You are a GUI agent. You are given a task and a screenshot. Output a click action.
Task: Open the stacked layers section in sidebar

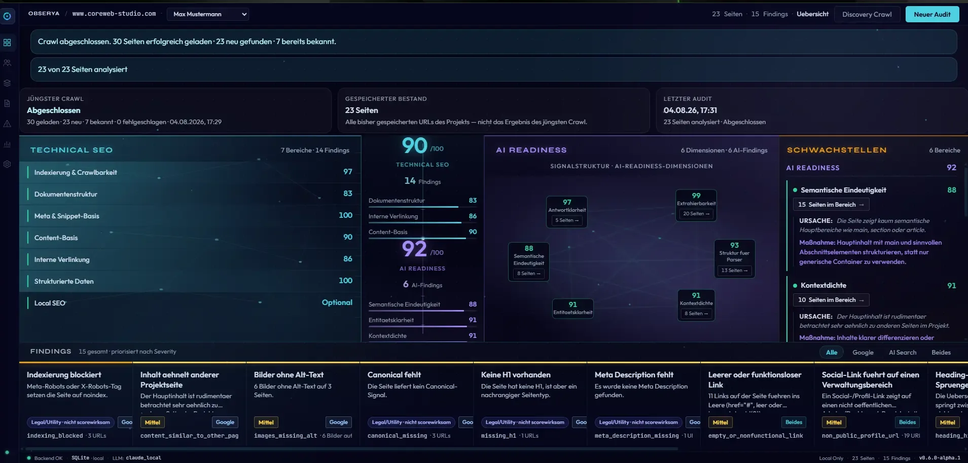point(7,83)
